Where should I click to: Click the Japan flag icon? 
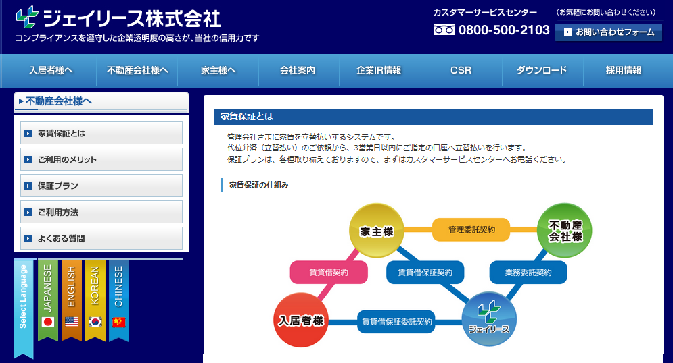click(48, 322)
